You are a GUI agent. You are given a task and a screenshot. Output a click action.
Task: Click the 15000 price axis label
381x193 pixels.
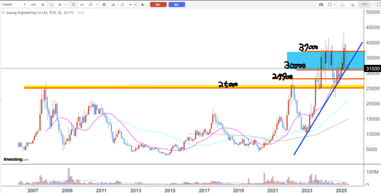click(373, 119)
